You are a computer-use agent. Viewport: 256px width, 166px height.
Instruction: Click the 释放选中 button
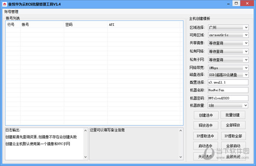coord(206,125)
